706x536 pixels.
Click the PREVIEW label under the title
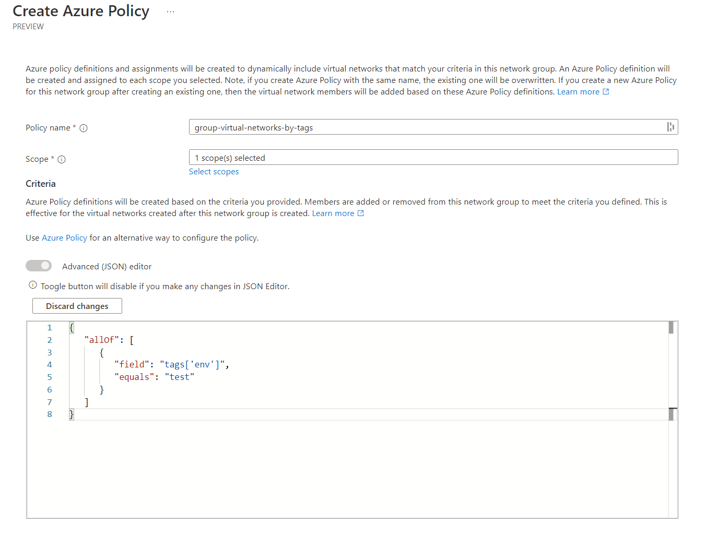pyautogui.click(x=28, y=27)
